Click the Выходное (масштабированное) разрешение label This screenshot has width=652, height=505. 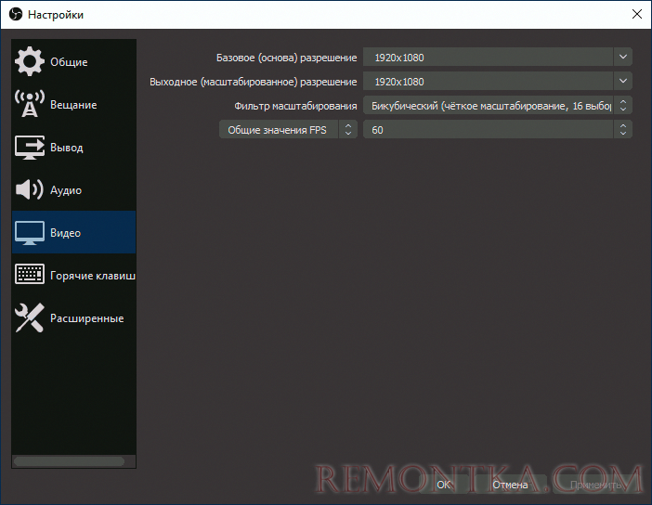(254, 82)
